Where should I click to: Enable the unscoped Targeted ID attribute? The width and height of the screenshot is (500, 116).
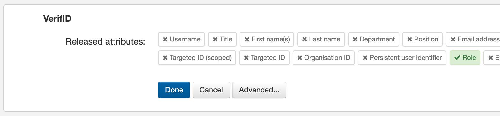click(x=264, y=58)
